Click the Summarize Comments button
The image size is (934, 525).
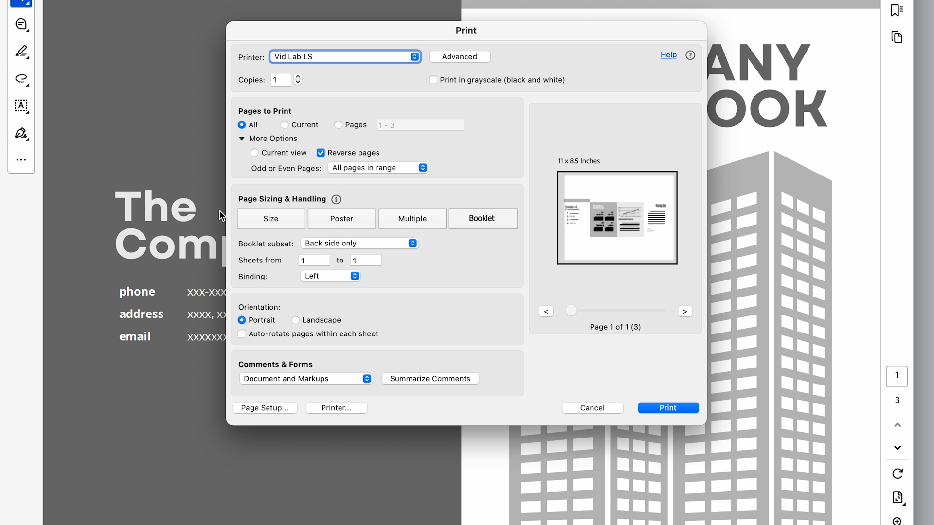[430, 379]
